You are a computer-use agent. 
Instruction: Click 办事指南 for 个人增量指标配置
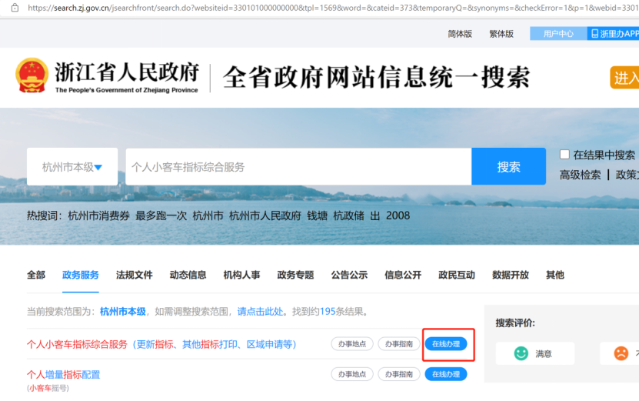click(x=398, y=374)
